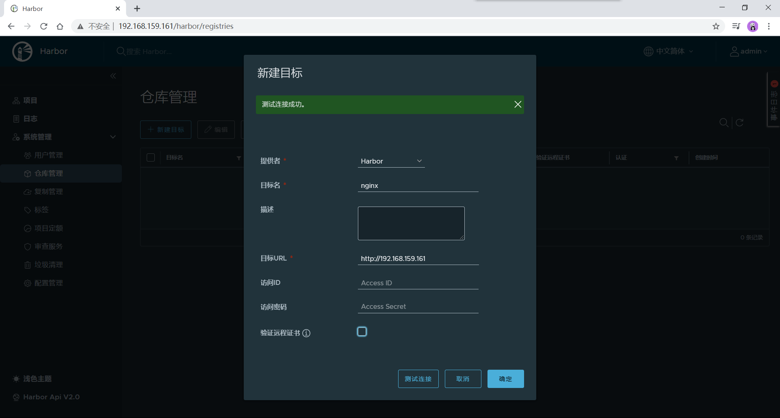Open Garbage Collection (垃圾清理) page

(43, 265)
